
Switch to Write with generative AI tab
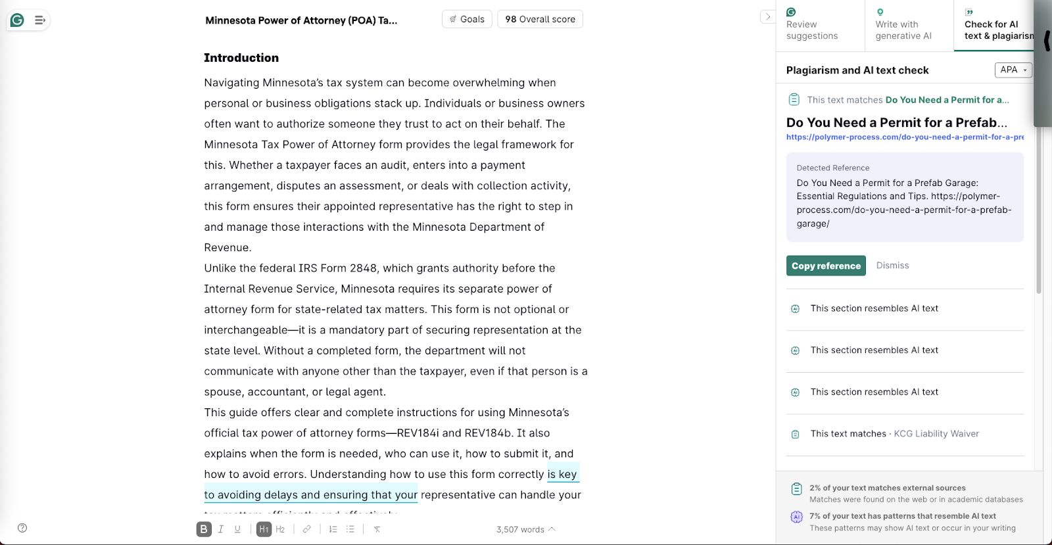(x=909, y=26)
